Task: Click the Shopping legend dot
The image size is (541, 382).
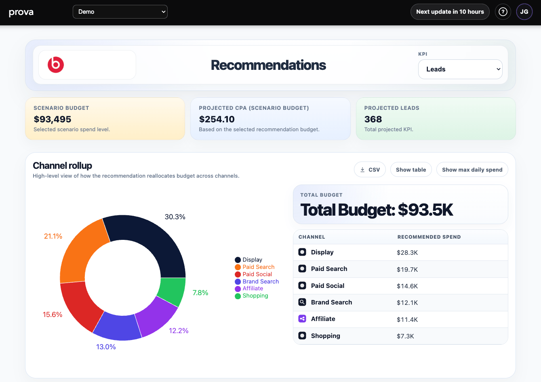Action: [x=238, y=296]
